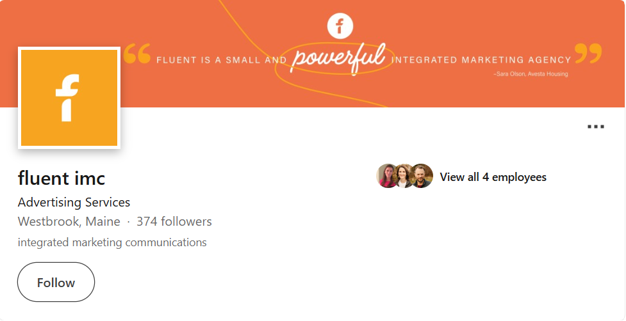Image resolution: width=626 pixels, height=321 pixels.
Task: Click the Advertising Services industry text
Action: pos(74,203)
